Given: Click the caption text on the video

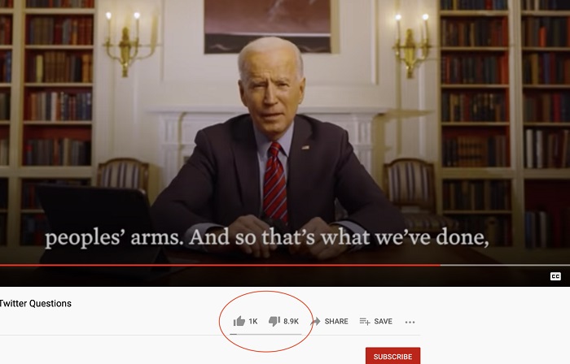Looking at the screenshot, I should coord(266,237).
